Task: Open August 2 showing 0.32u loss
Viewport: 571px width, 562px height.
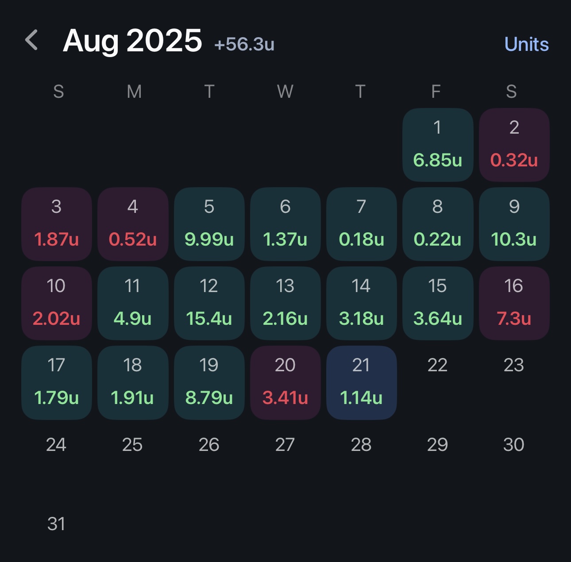Action: (514, 145)
